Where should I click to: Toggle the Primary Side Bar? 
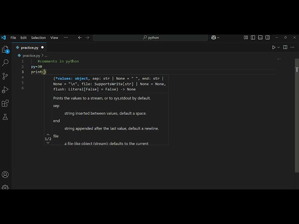pyautogui.click(x=253, y=37)
